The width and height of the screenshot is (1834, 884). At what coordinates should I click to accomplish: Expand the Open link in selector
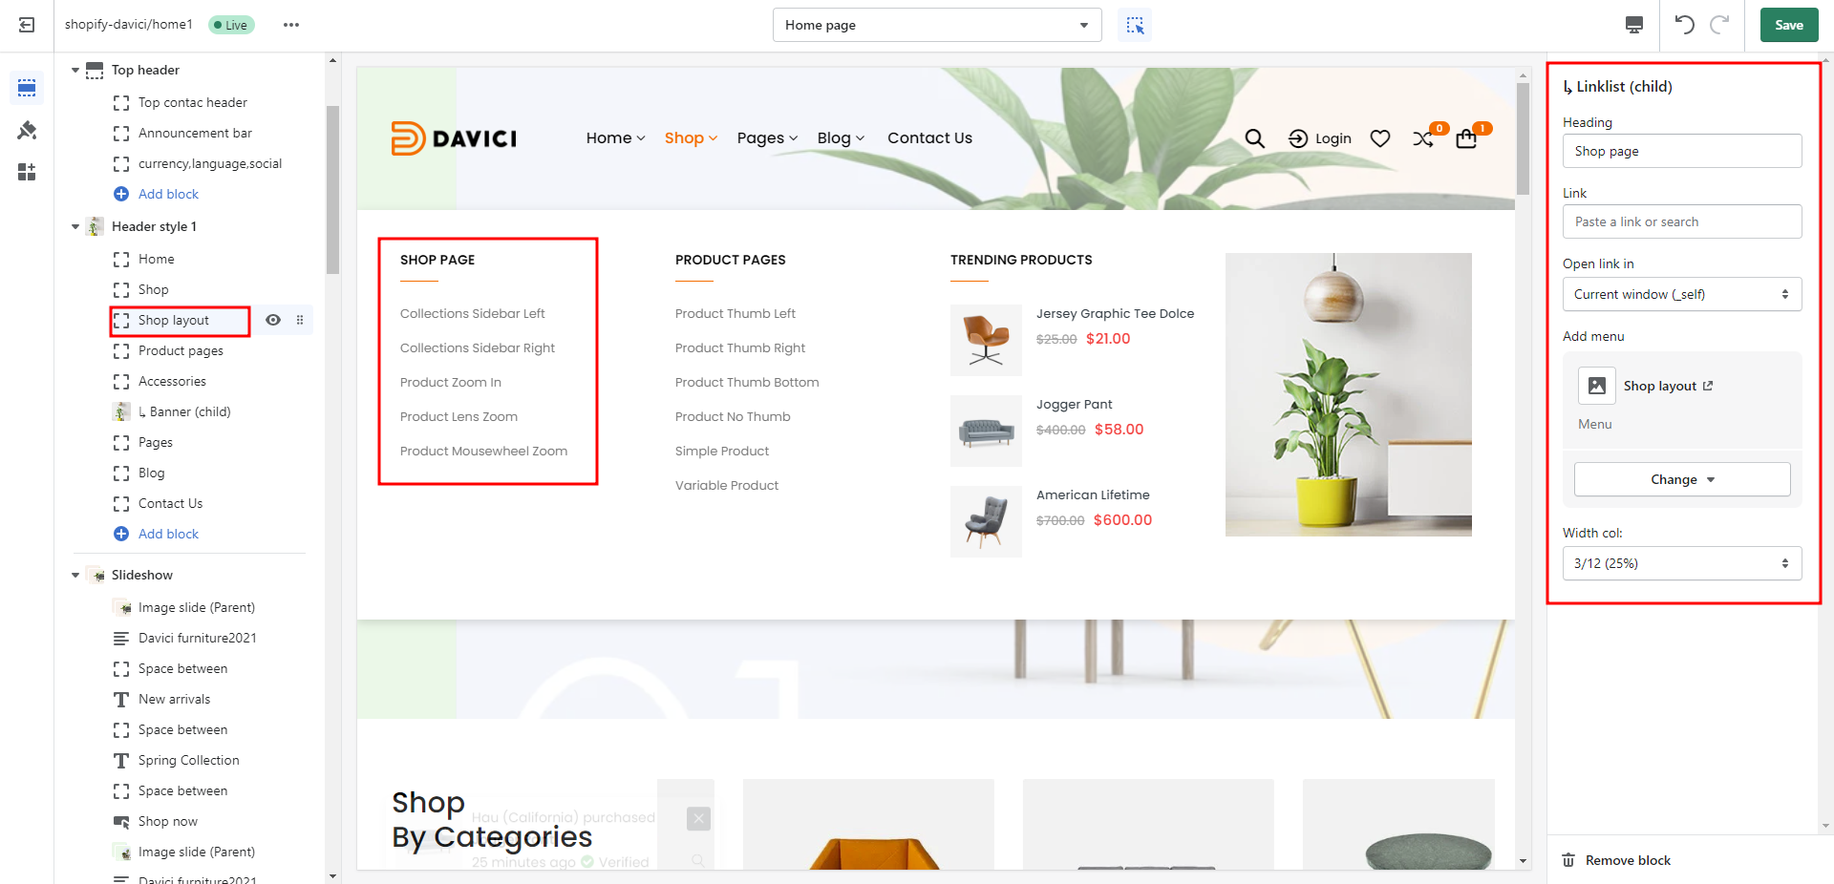tap(1681, 294)
